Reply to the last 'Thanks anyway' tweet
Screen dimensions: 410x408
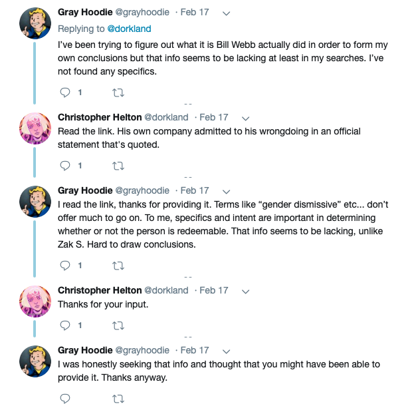click(x=65, y=399)
